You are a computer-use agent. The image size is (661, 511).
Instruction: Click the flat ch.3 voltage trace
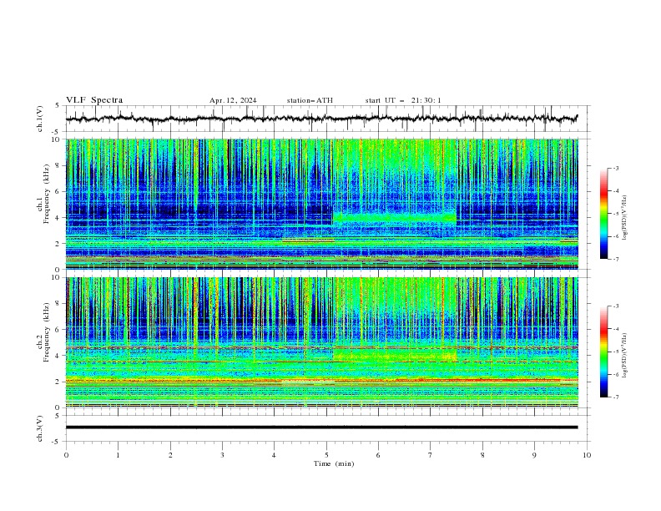[321, 428]
